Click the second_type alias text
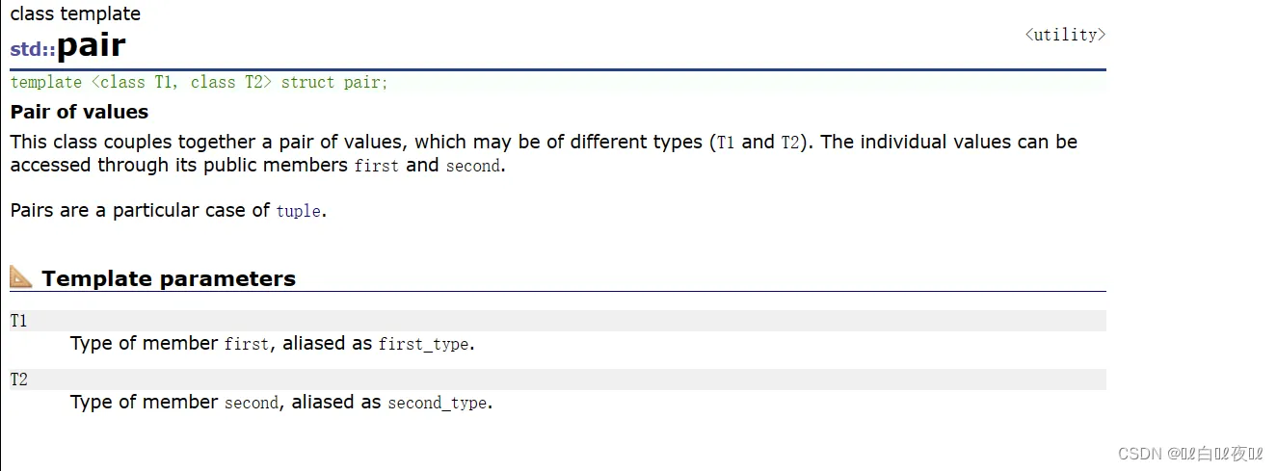 point(438,403)
